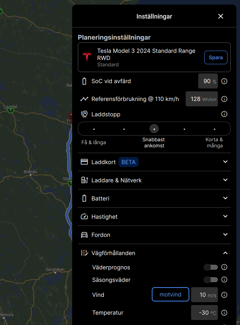
Task: Click the Laddkort label
Action: pyautogui.click(x=104, y=162)
